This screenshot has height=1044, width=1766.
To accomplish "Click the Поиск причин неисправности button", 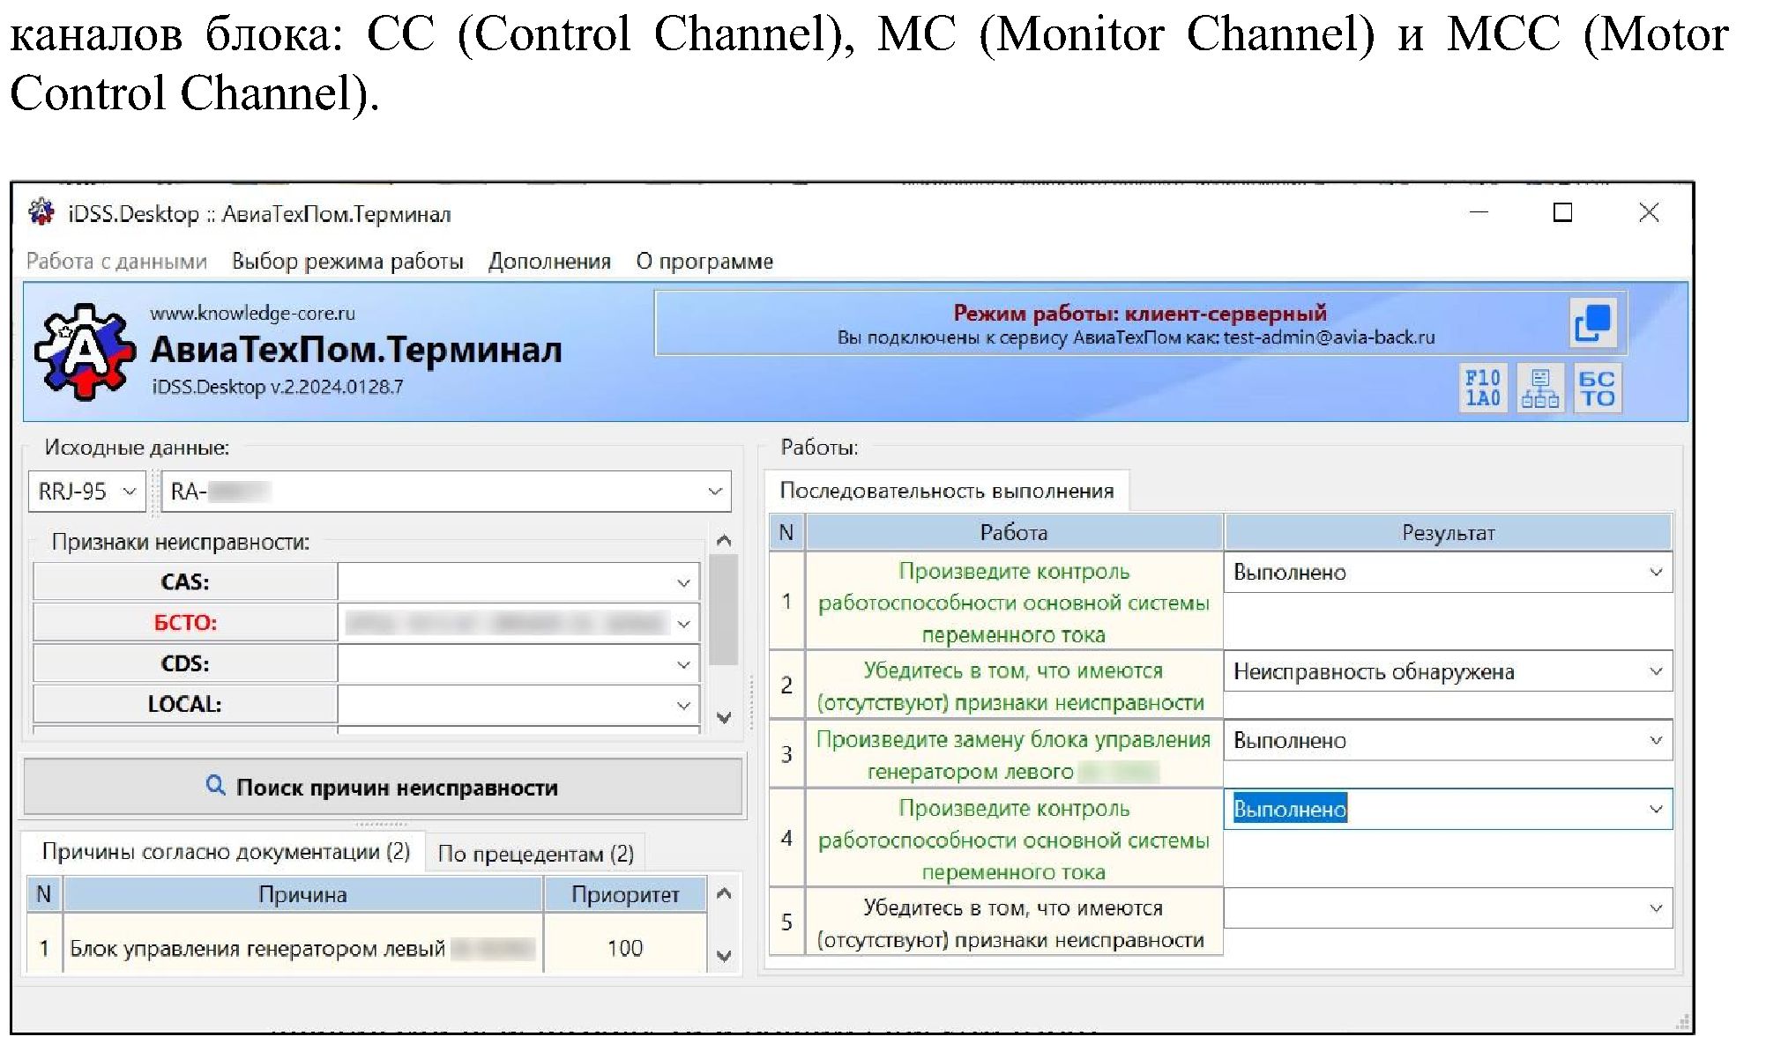I will pyautogui.click(x=383, y=787).
